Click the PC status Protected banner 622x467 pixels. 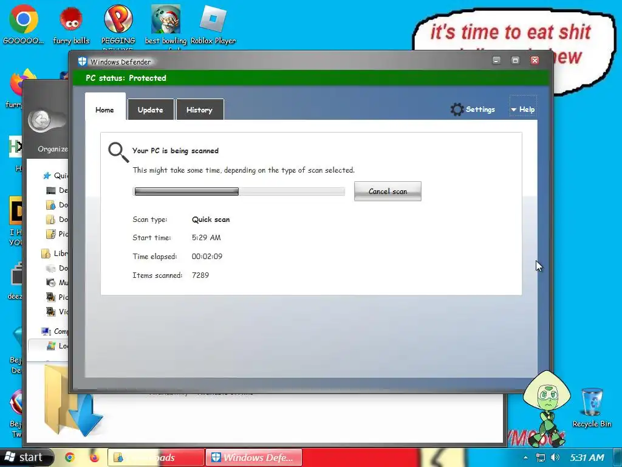point(311,78)
